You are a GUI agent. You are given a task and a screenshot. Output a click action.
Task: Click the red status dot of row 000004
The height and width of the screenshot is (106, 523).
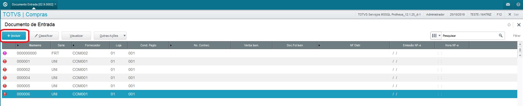coord(5,78)
